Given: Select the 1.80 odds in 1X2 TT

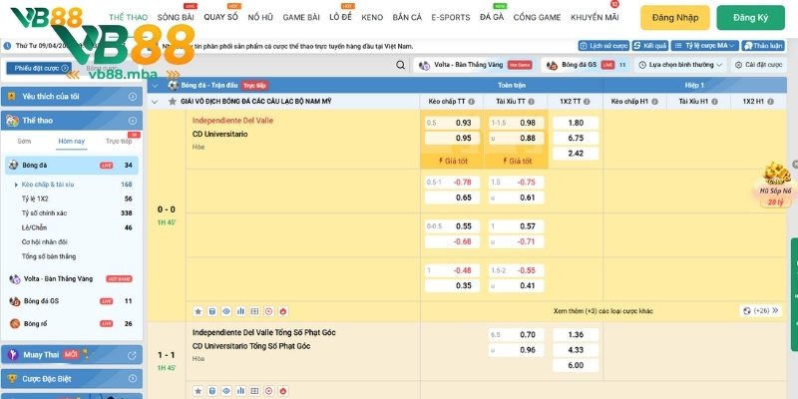Looking at the screenshot, I should [576, 123].
